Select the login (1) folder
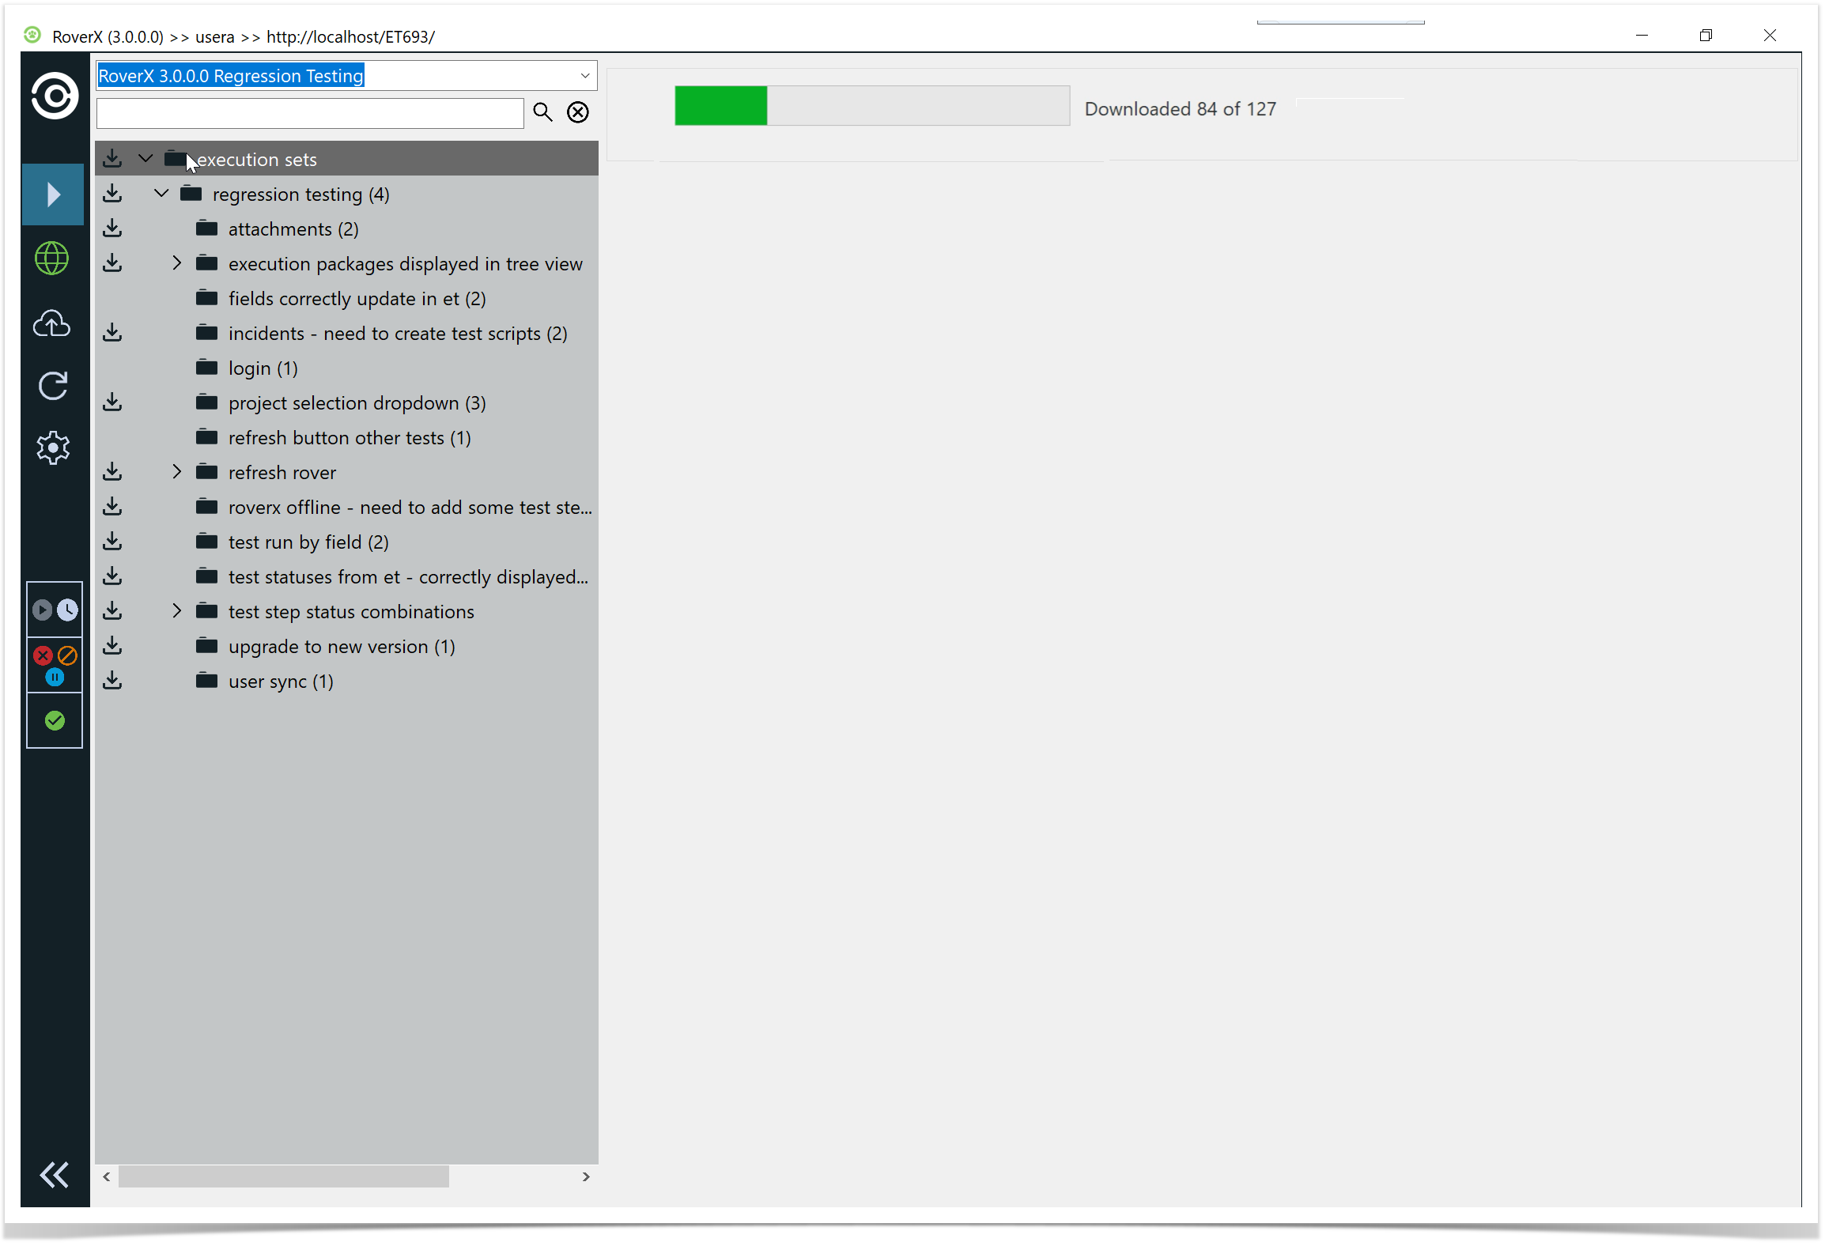The height and width of the screenshot is (1246, 1829). click(x=263, y=368)
